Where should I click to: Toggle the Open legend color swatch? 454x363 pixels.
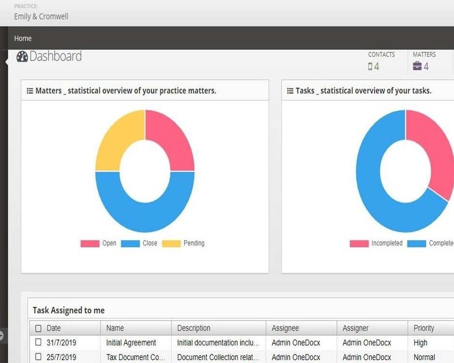pos(90,243)
